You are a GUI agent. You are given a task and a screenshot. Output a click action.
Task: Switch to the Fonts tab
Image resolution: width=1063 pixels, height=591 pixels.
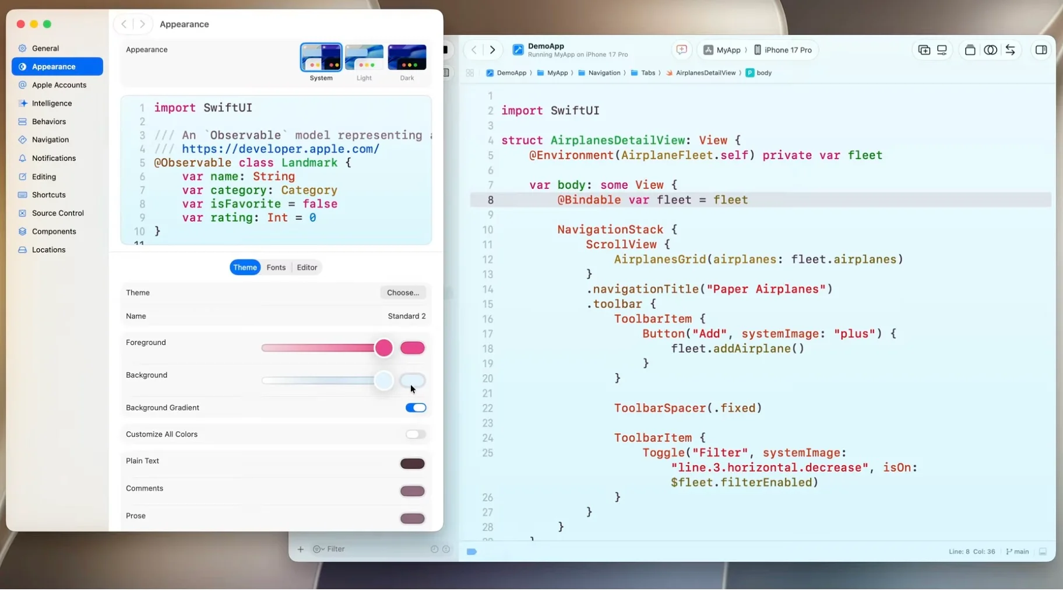pos(276,268)
